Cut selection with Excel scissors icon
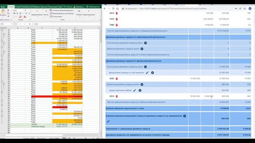Viewport: 255px width, 143px height. [8, 10]
